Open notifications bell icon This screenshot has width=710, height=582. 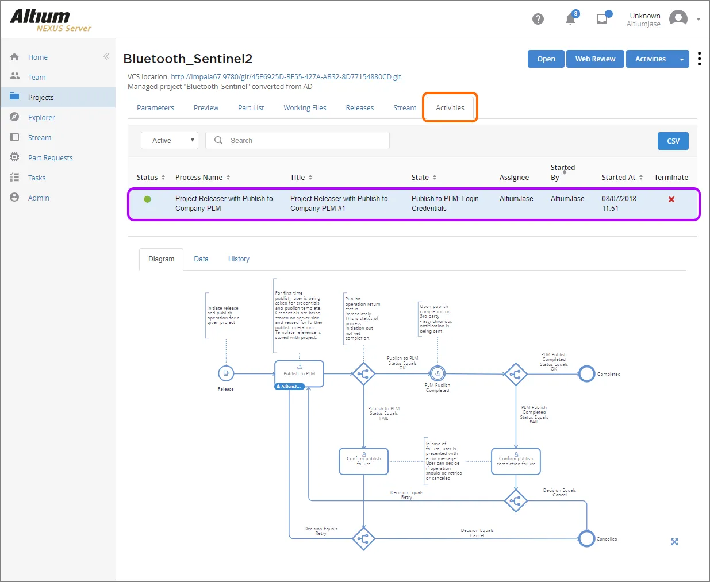coord(570,19)
